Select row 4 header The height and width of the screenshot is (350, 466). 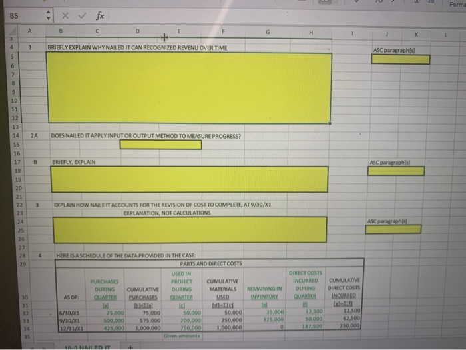tap(12, 47)
